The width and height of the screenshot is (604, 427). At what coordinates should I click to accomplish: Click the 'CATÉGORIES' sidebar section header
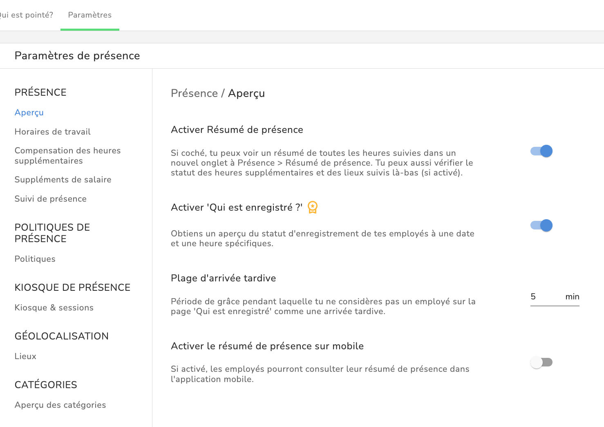[46, 385]
